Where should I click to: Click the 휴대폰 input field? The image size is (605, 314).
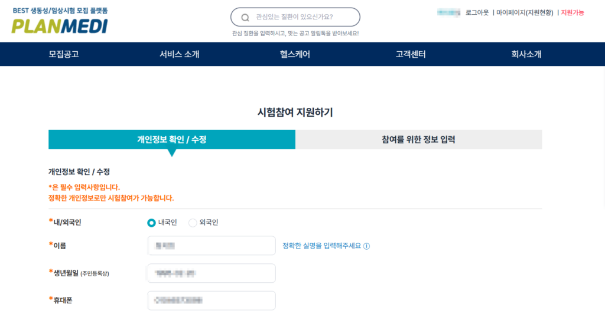tap(212, 300)
